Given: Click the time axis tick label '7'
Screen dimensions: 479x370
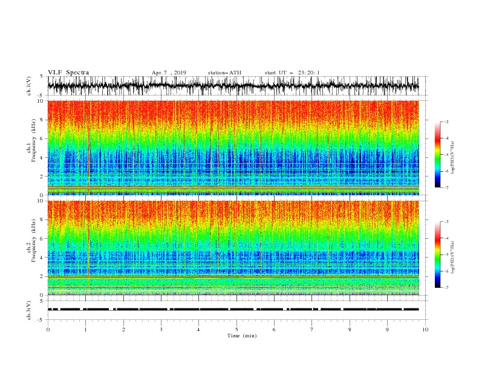Looking at the screenshot, I should pyautogui.click(x=312, y=329).
